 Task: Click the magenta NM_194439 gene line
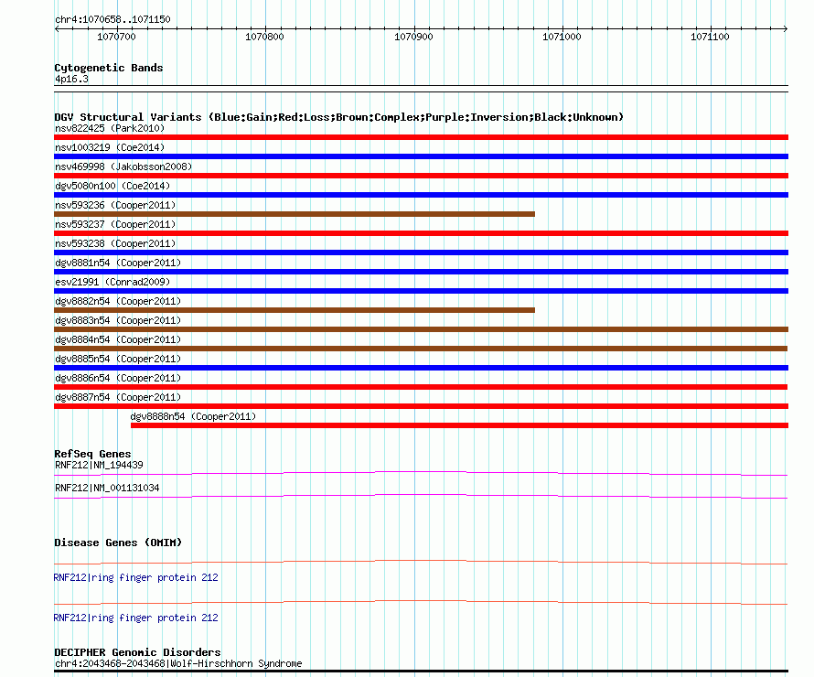point(421,473)
